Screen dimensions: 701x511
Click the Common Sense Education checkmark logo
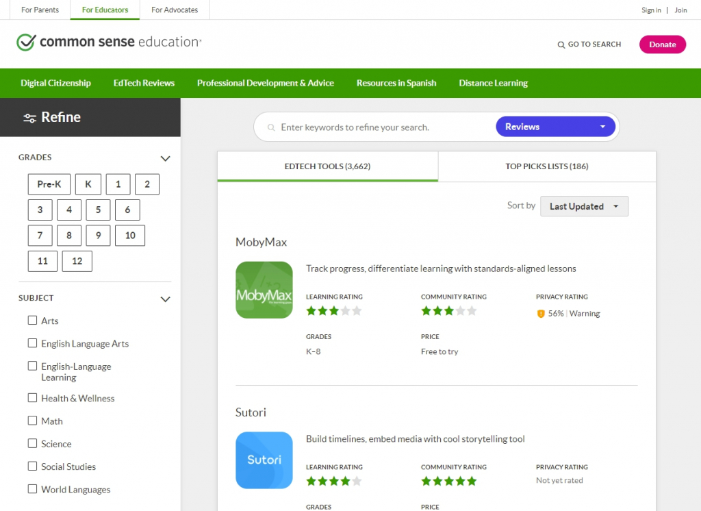pyautogui.click(x=26, y=42)
